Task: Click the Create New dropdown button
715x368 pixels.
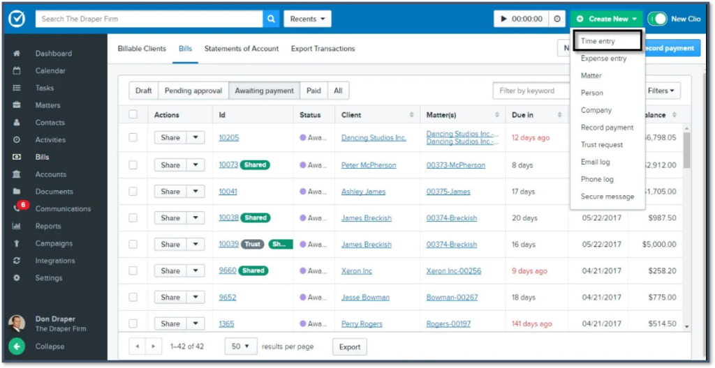Action: (x=606, y=19)
